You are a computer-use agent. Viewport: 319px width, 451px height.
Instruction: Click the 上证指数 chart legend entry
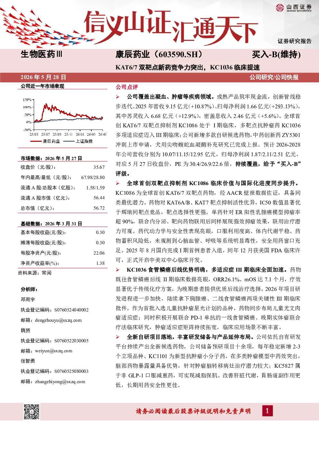pos(78,141)
